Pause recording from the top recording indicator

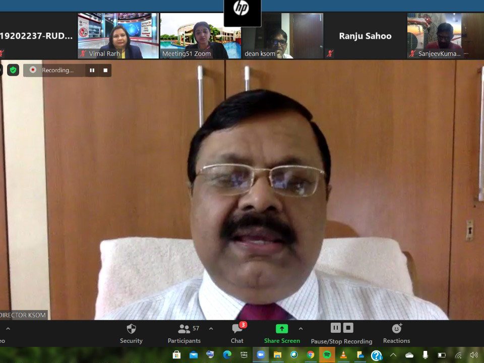click(92, 70)
